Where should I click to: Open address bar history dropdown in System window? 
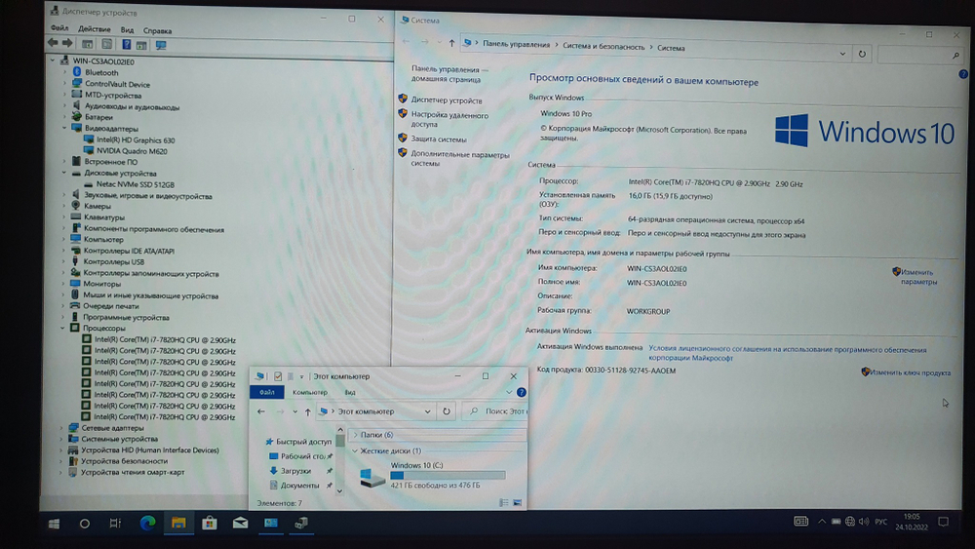click(x=842, y=54)
